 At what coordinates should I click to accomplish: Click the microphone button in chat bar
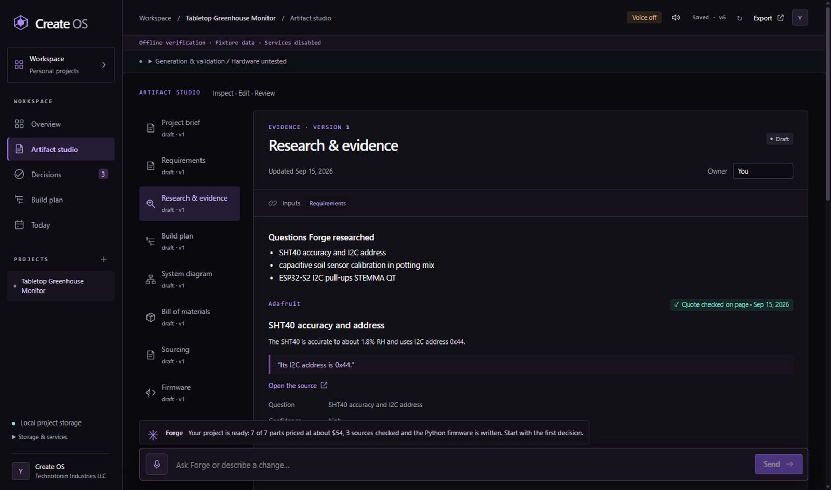click(x=157, y=464)
